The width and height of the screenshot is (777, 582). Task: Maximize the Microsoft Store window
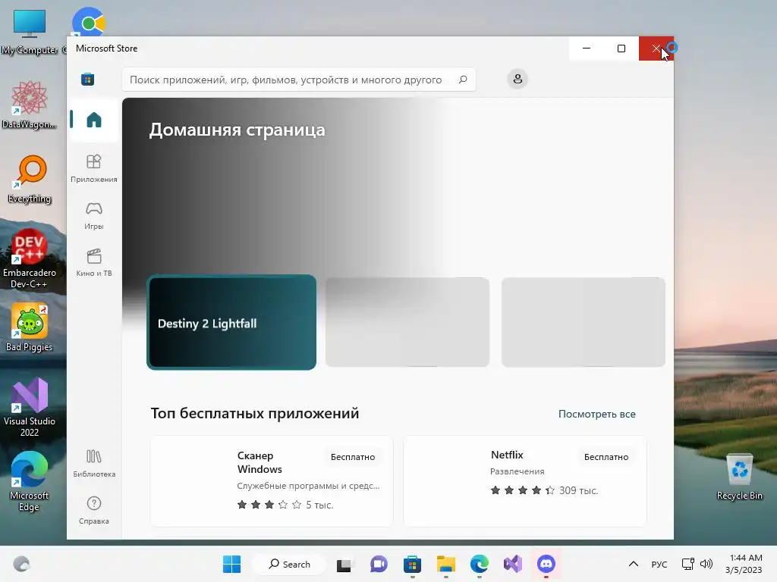(621, 48)
